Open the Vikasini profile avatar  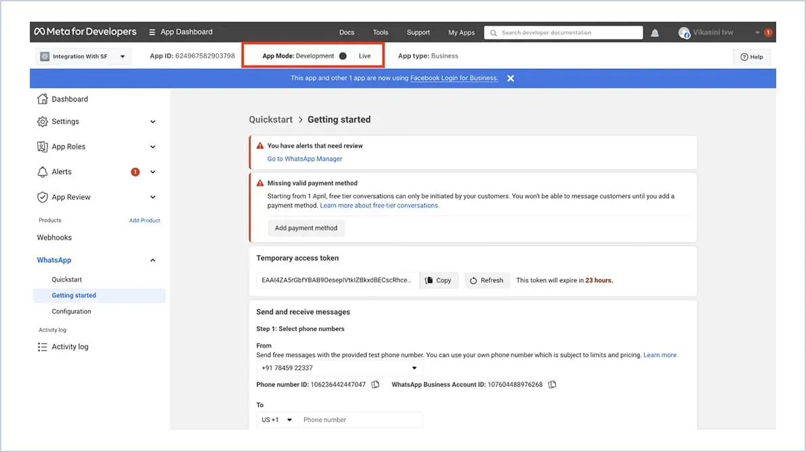[x=683, y=33]
